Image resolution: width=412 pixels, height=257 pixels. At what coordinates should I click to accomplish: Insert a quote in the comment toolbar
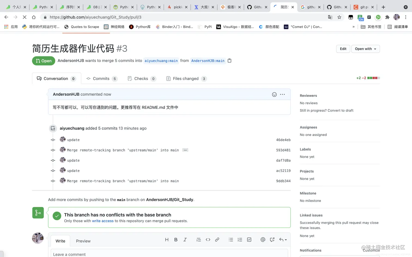[199, 240]
